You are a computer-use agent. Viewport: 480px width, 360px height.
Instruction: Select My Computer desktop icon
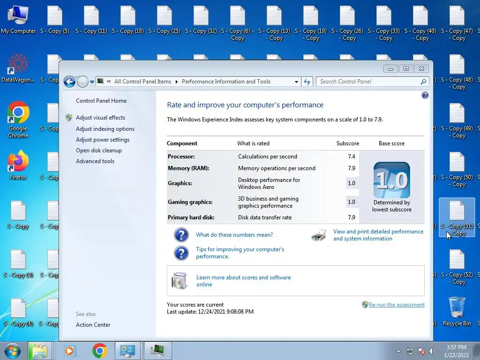18,20
